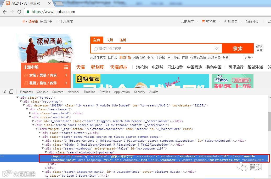Screen dimensions: 271x179
Task: Switch to the Console tab
Action: [42, 92]
